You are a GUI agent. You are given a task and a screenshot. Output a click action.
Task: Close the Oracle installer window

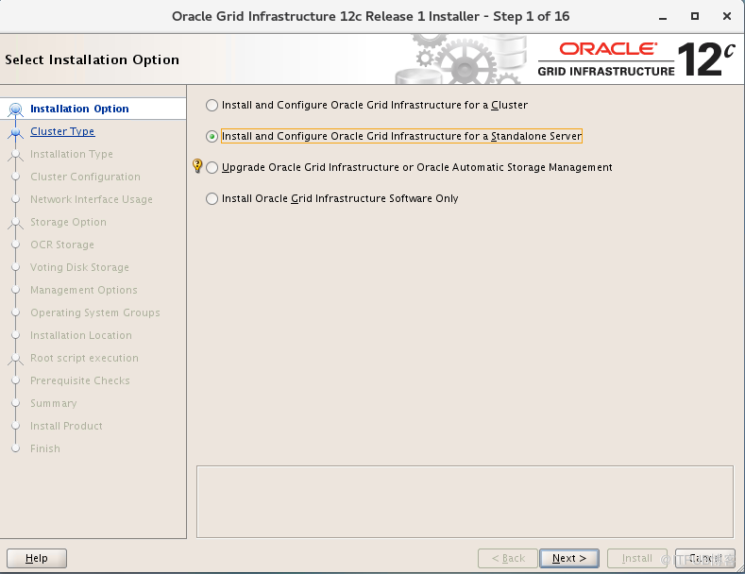(726, 17)
